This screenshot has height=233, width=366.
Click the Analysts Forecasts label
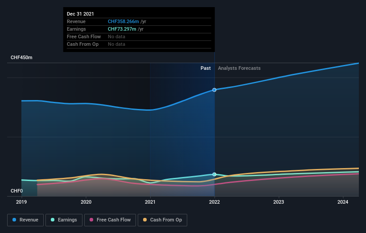click(x=239, y=68)
